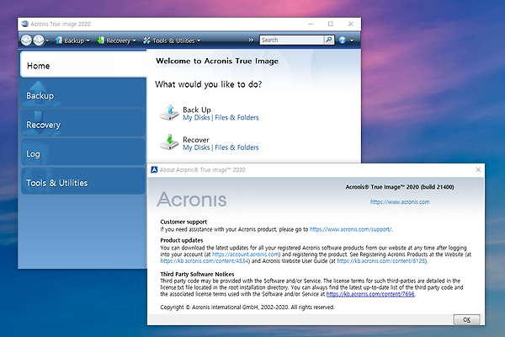Select the Tools & Utilities sidebar tab
Image resolution: width=505 pixels, height=337 pixels.
click(83, 182)
